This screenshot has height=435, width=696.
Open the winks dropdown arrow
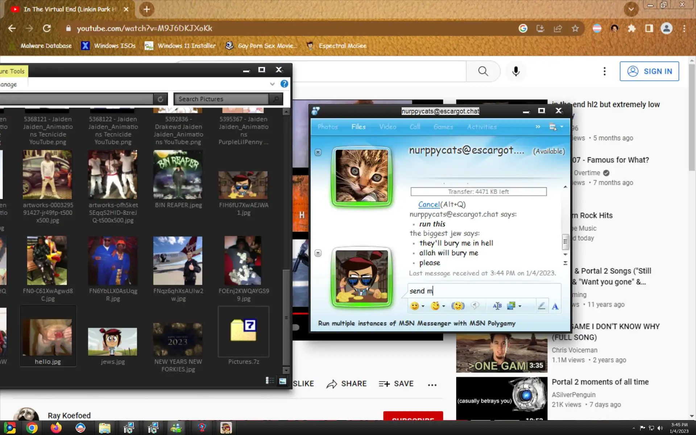444,306
